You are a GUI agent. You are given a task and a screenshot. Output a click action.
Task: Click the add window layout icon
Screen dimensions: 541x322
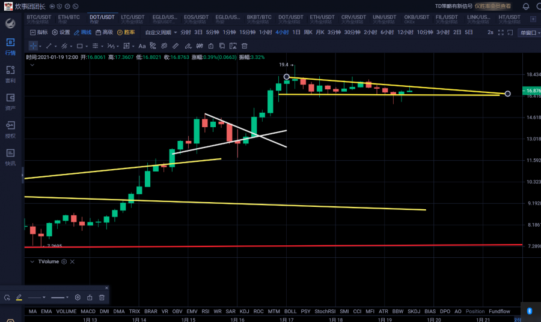pos(510,32)
